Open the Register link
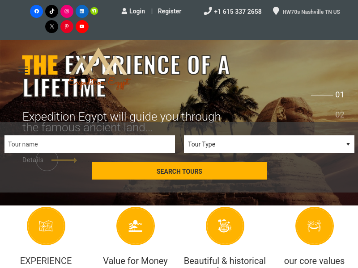Image resolution: width=358 pixels, height=268 pixels. click(x=170, y=11)
